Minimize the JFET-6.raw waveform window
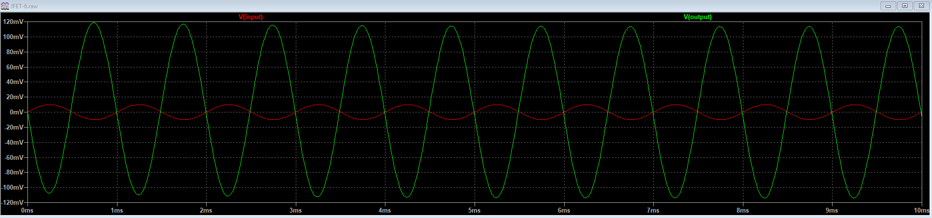932x218 pixels. pyautogui.click(x=888, y=6)
